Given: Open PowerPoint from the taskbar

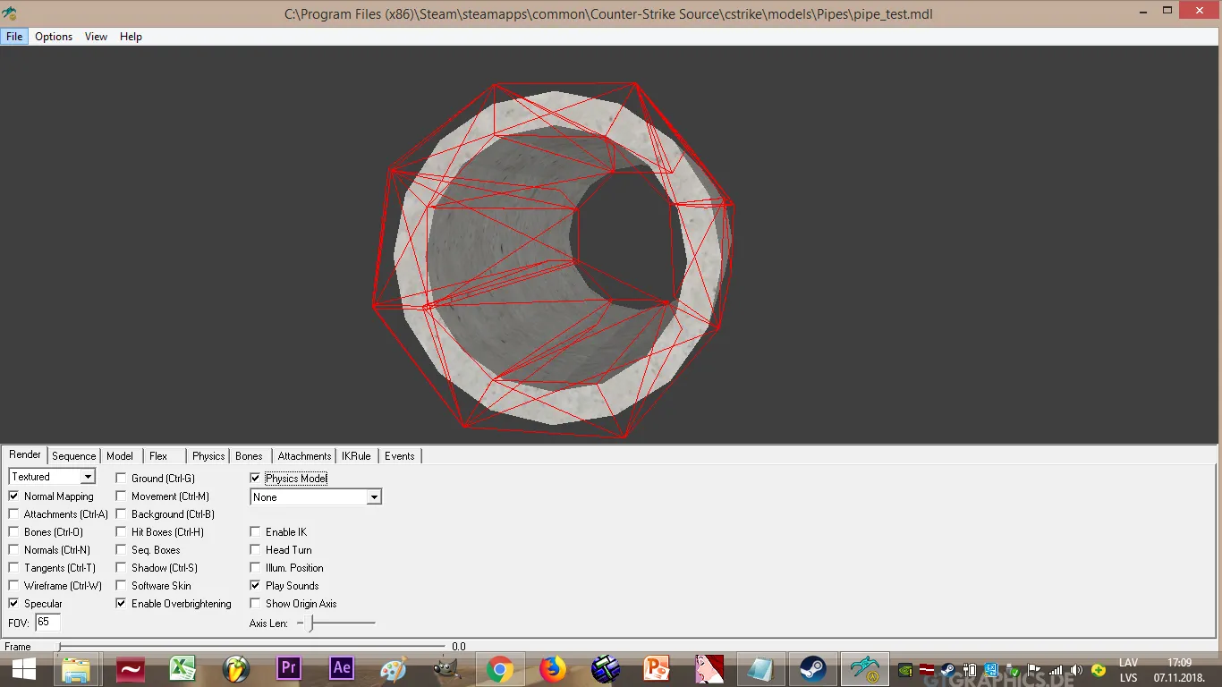Looking at the screenshot, I should pyautogui.click(x=658, y=668).
